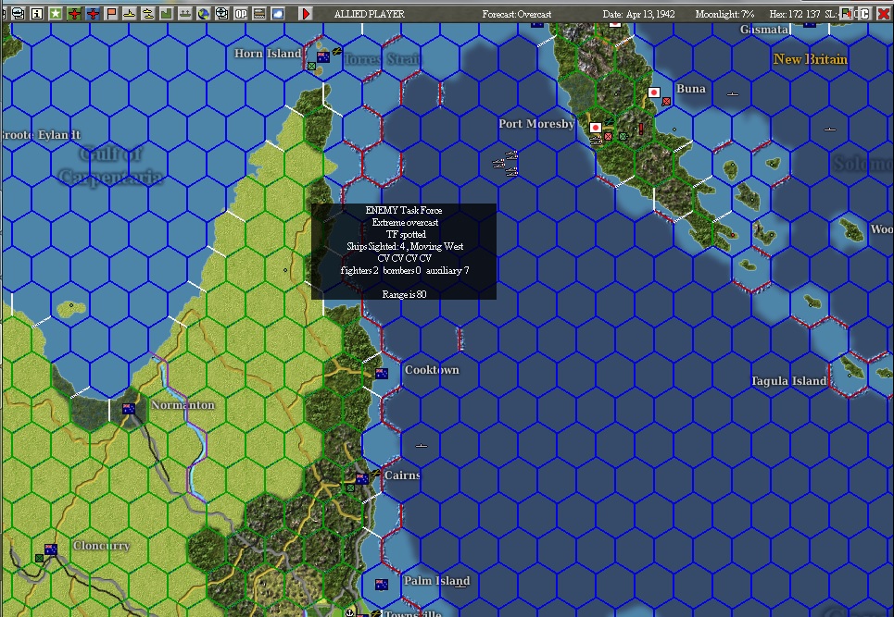Click the 'C' icon at top right

click(864, 14)
